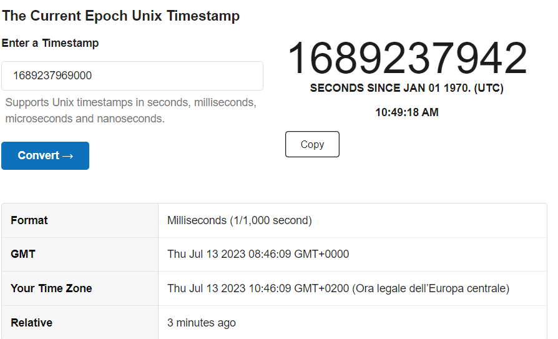Click the microseconds and nanoseconds hint line
Viewport: 558px width, 339px height.
pos(85,118)
